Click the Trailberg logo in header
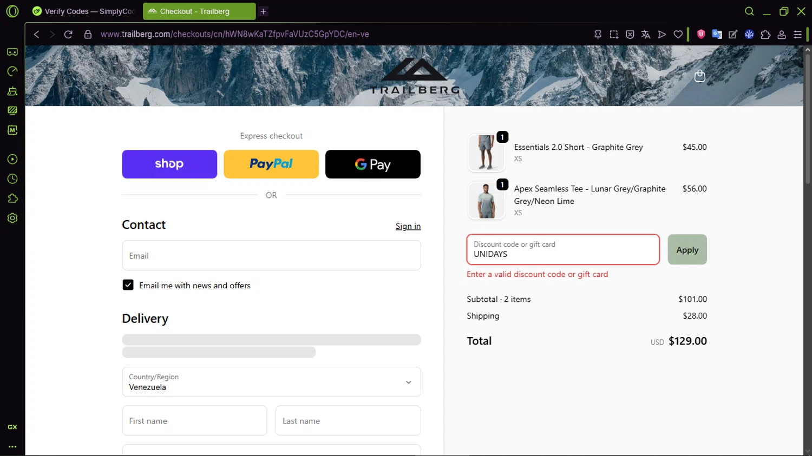Viewport: 812px width, 456px height. 415,76
